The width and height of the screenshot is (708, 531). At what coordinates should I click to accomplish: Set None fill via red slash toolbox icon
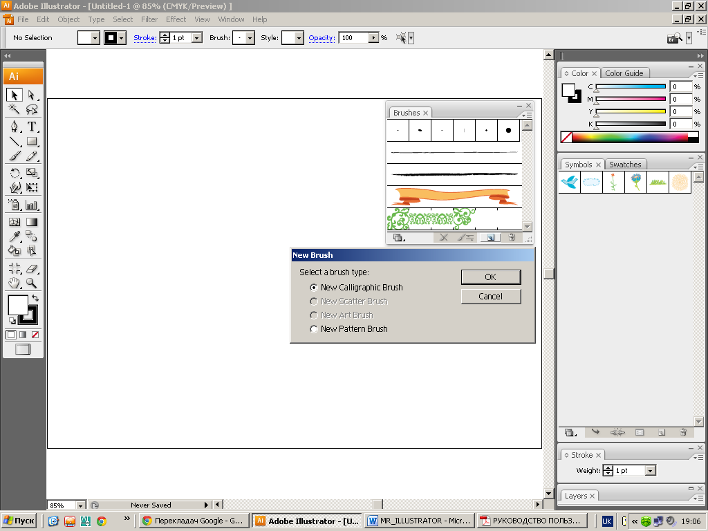coord(35,335)
